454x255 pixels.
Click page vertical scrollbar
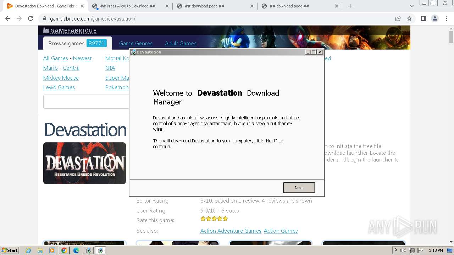click(x=451, y=36)
